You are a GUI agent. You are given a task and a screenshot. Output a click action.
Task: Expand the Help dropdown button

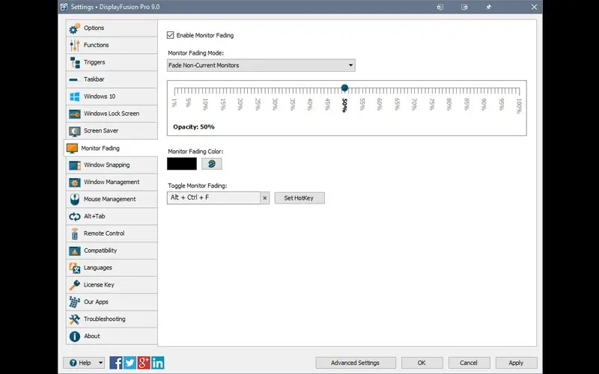(84, 363)
